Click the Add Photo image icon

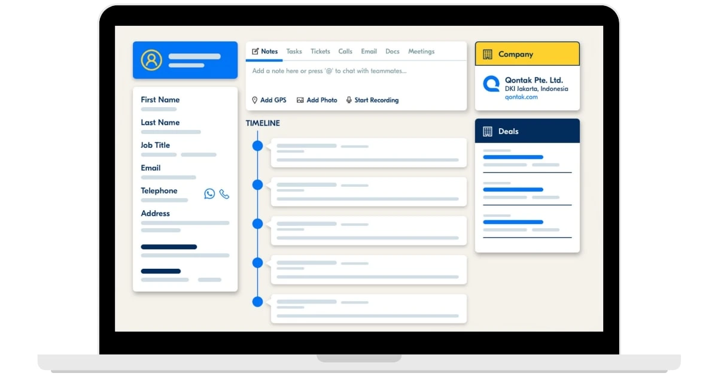tap(300, 100)
